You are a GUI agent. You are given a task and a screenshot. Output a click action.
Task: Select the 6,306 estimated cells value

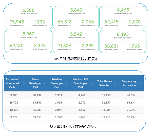pyautogui.click(x=28, y=10)
